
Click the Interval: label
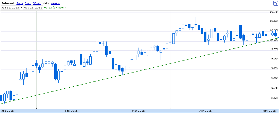(x=8, y=3)
